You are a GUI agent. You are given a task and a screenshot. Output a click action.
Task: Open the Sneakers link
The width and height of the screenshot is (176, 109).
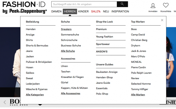point(66,29)
